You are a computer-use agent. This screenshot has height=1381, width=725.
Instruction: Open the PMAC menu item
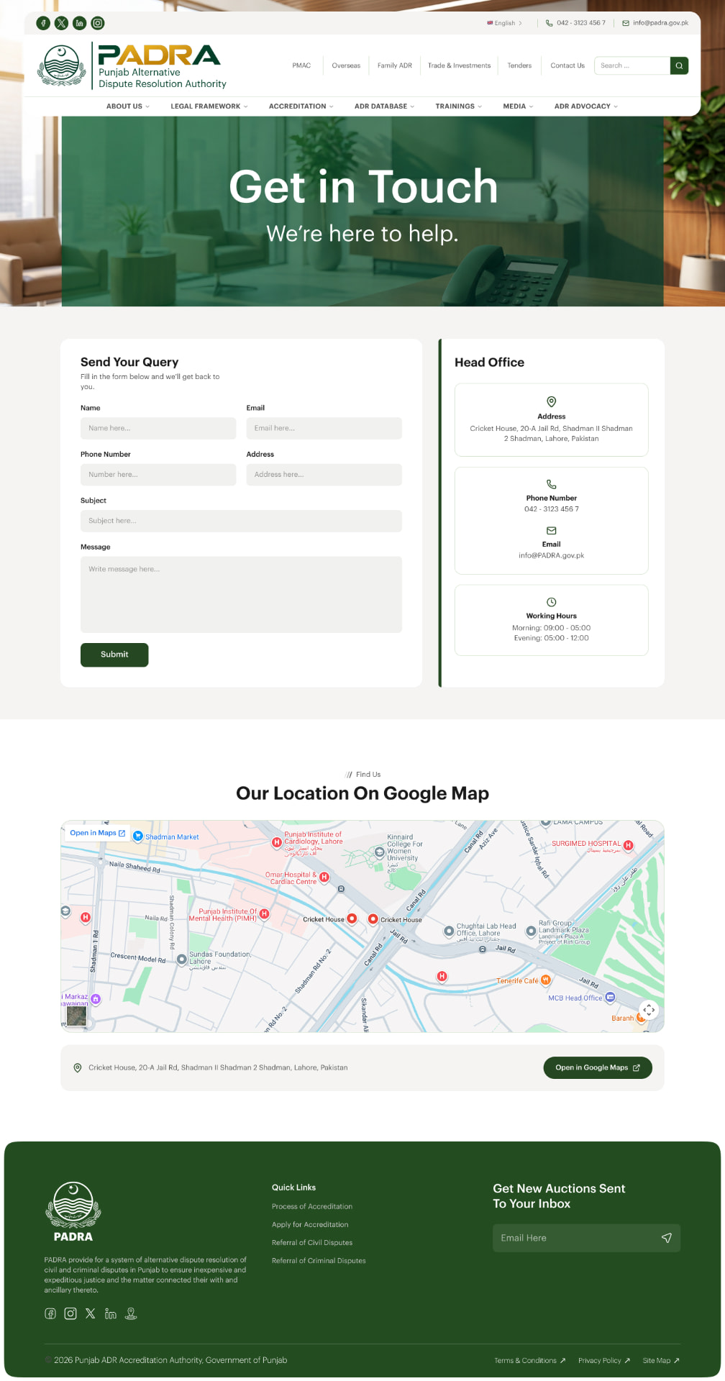pos(301,65)
